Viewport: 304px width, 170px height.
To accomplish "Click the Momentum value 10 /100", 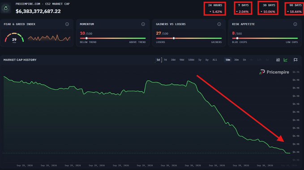I will [86, 33].
